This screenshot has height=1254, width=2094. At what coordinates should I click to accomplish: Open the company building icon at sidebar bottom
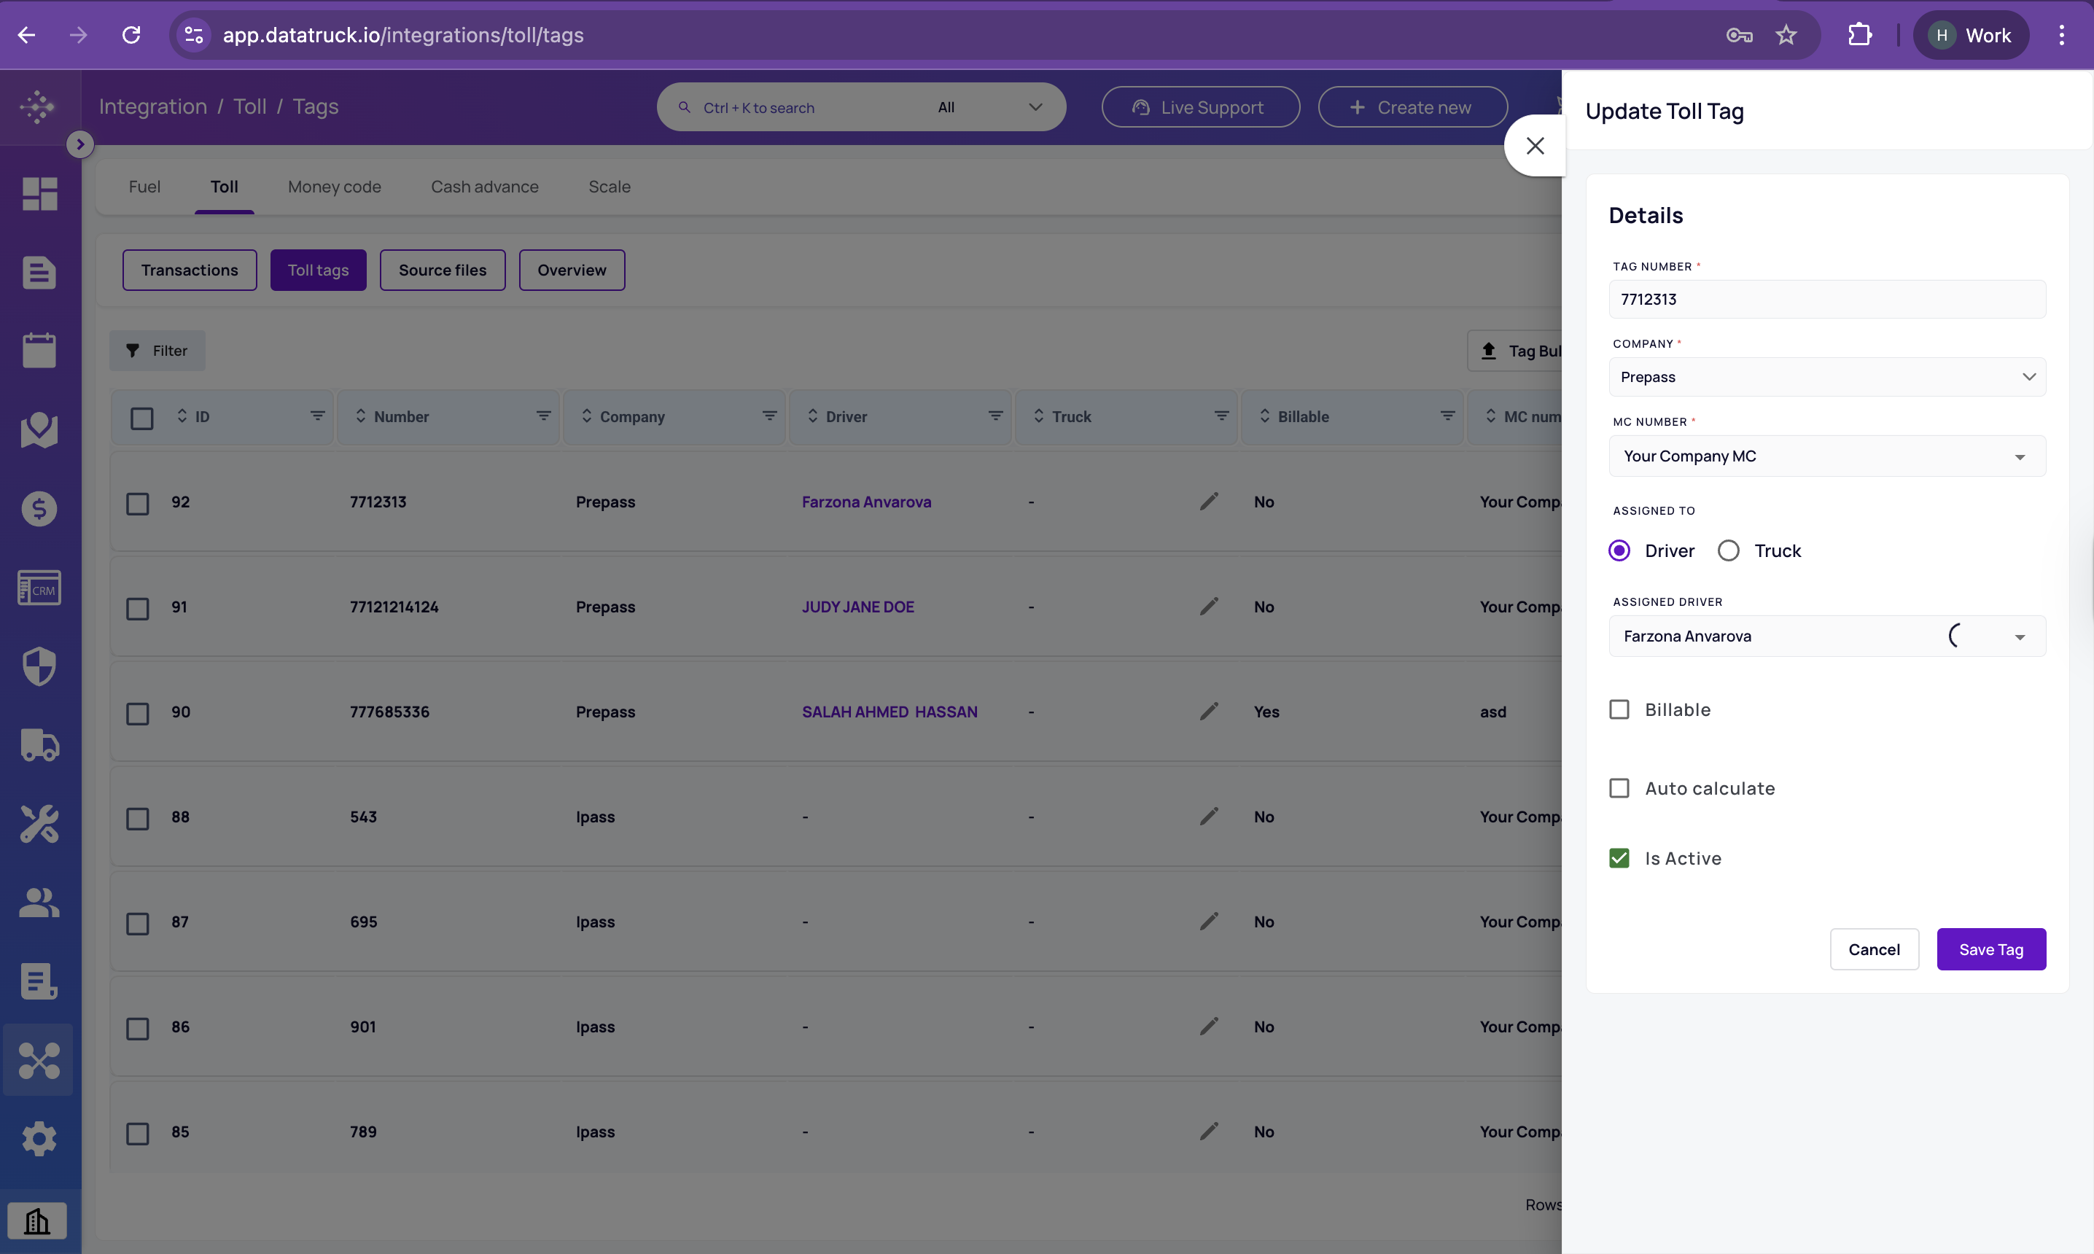(x=37, y=1221)
